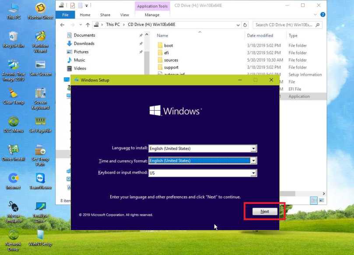
Task: Switch to the View ribbon tab
Action: coord(124,14)
